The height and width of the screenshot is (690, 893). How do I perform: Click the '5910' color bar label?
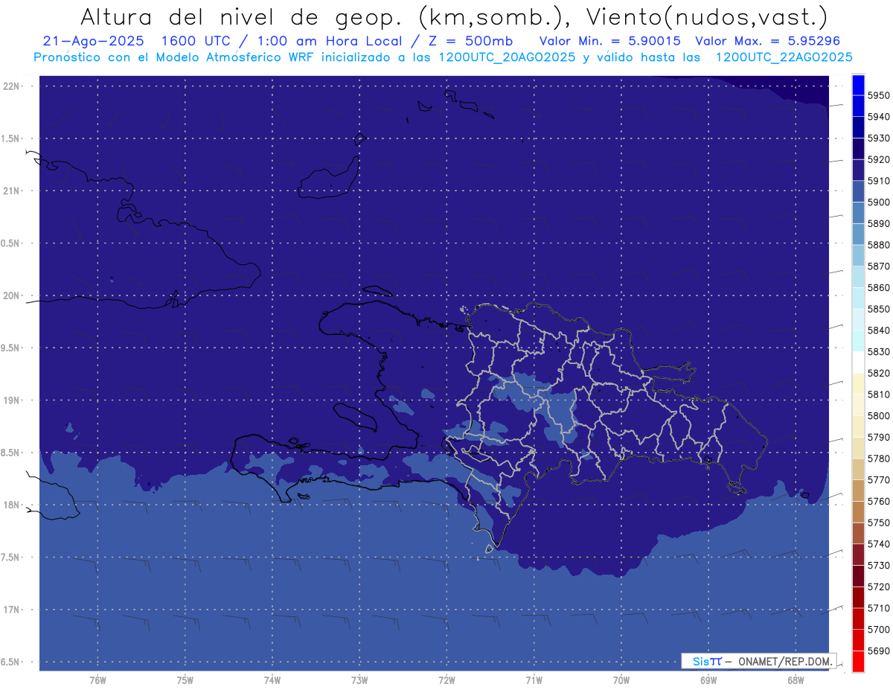[x=879, y=180]
